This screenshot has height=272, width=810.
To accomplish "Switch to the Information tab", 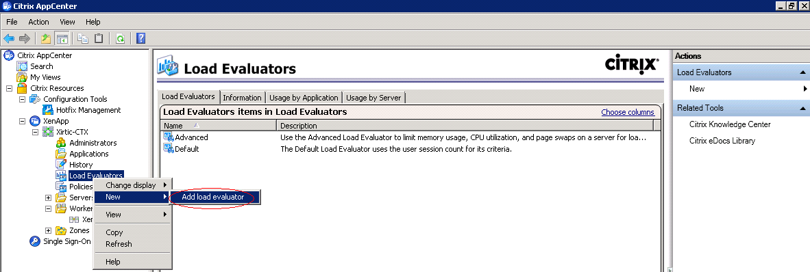I will [243, 97].
